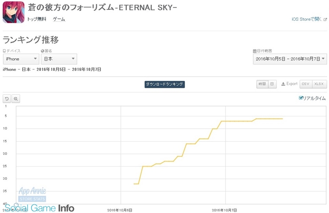Open the ゲーム category link
This screenshot has width=329, height=213.
click(x=59, y=19)
